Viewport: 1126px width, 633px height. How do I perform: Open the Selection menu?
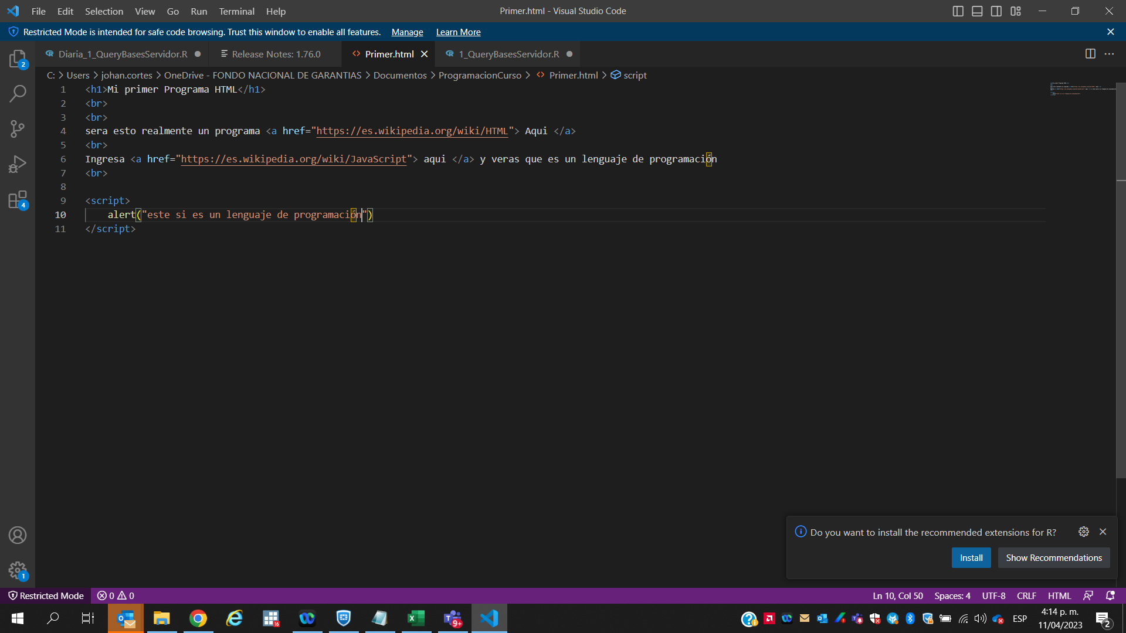coord(104,11)
